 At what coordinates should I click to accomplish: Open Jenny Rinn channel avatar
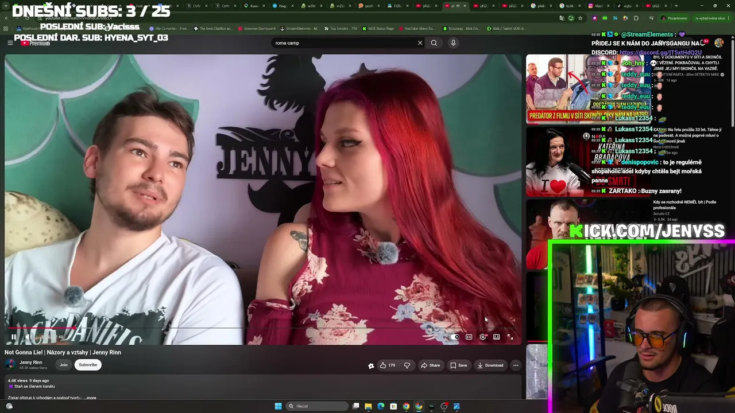tap(10, 365)
